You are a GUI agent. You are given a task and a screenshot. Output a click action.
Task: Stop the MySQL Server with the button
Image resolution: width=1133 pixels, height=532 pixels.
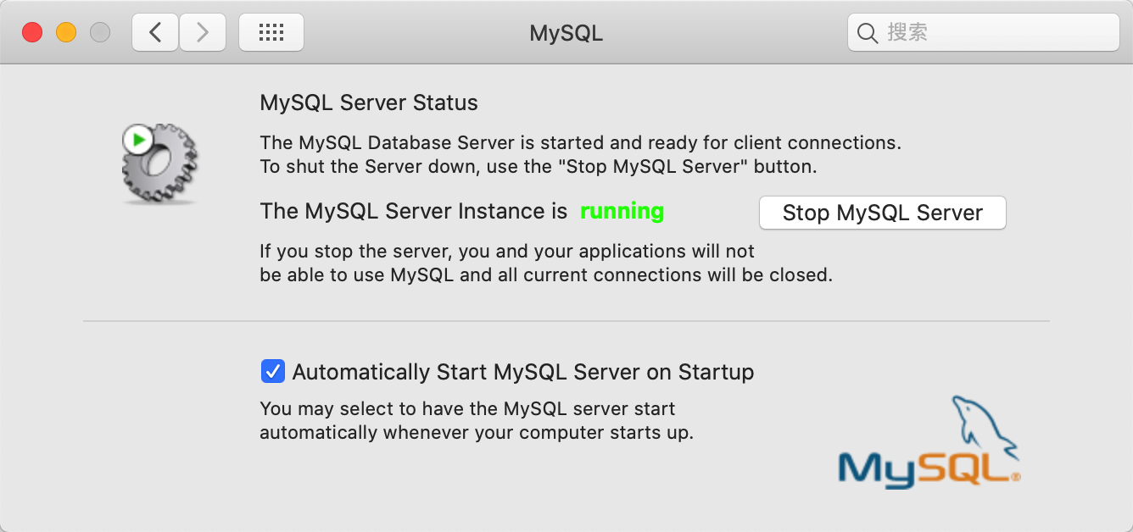[x=883, y=213]
